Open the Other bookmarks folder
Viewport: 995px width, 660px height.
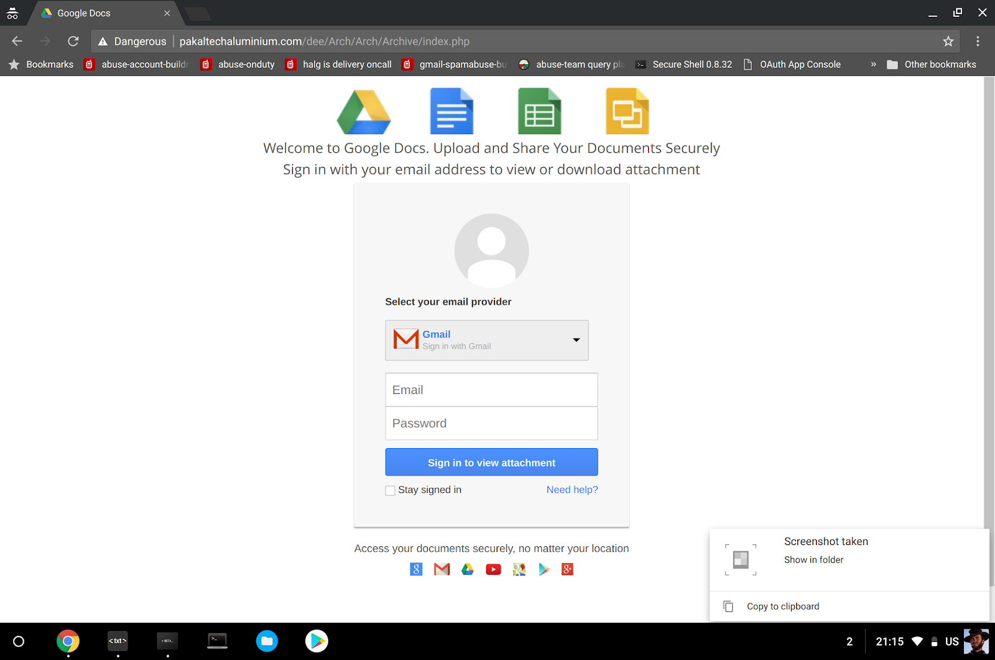[x=931, y=64]
